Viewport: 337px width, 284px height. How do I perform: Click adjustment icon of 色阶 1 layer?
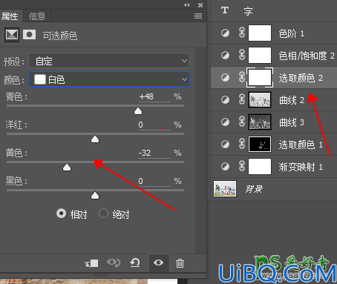pyautogui.click(x=225, y=33)
